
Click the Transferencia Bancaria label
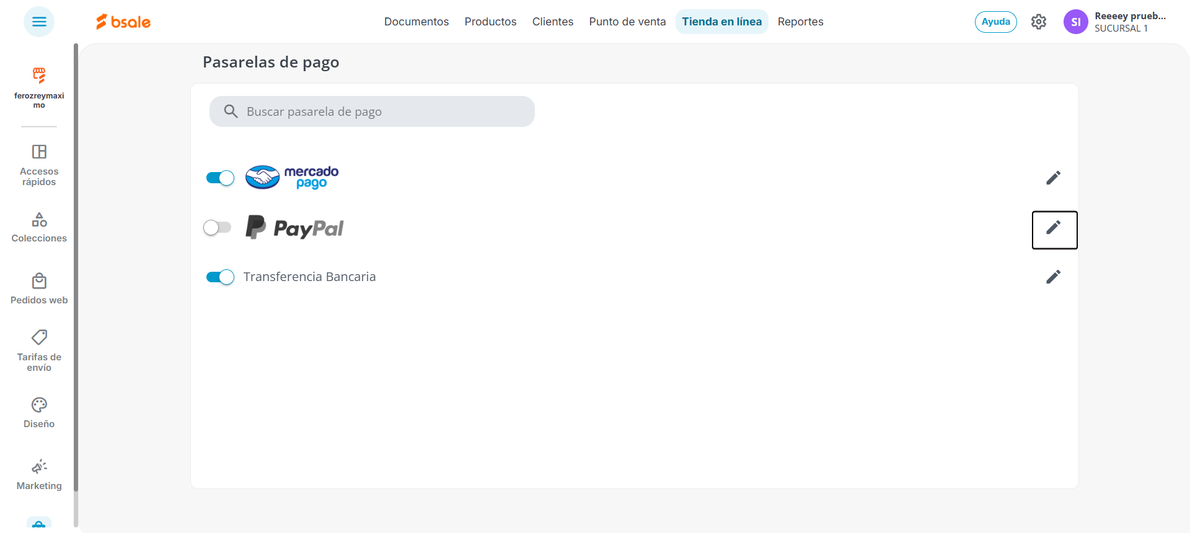309,277
